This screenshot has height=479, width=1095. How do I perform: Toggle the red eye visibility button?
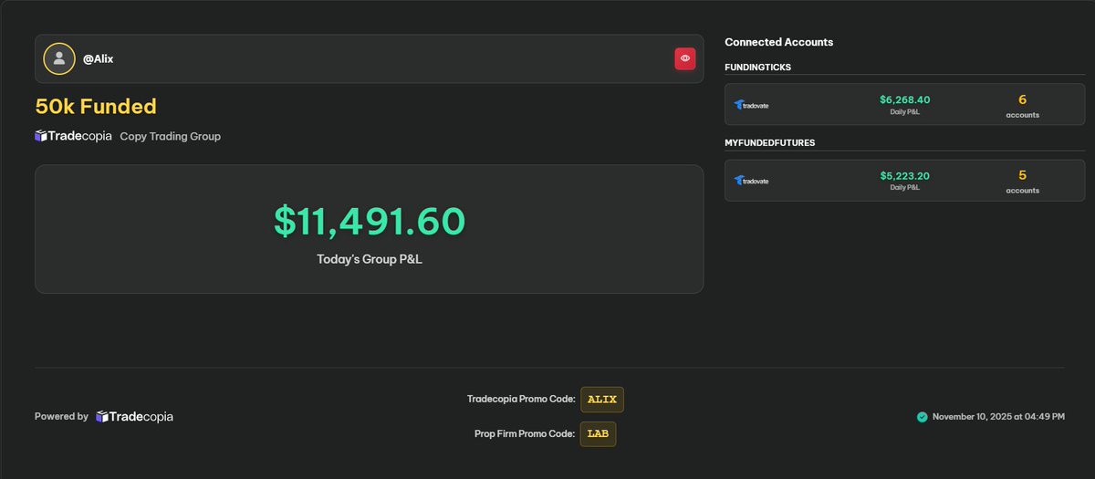click(x=685, y=58)
